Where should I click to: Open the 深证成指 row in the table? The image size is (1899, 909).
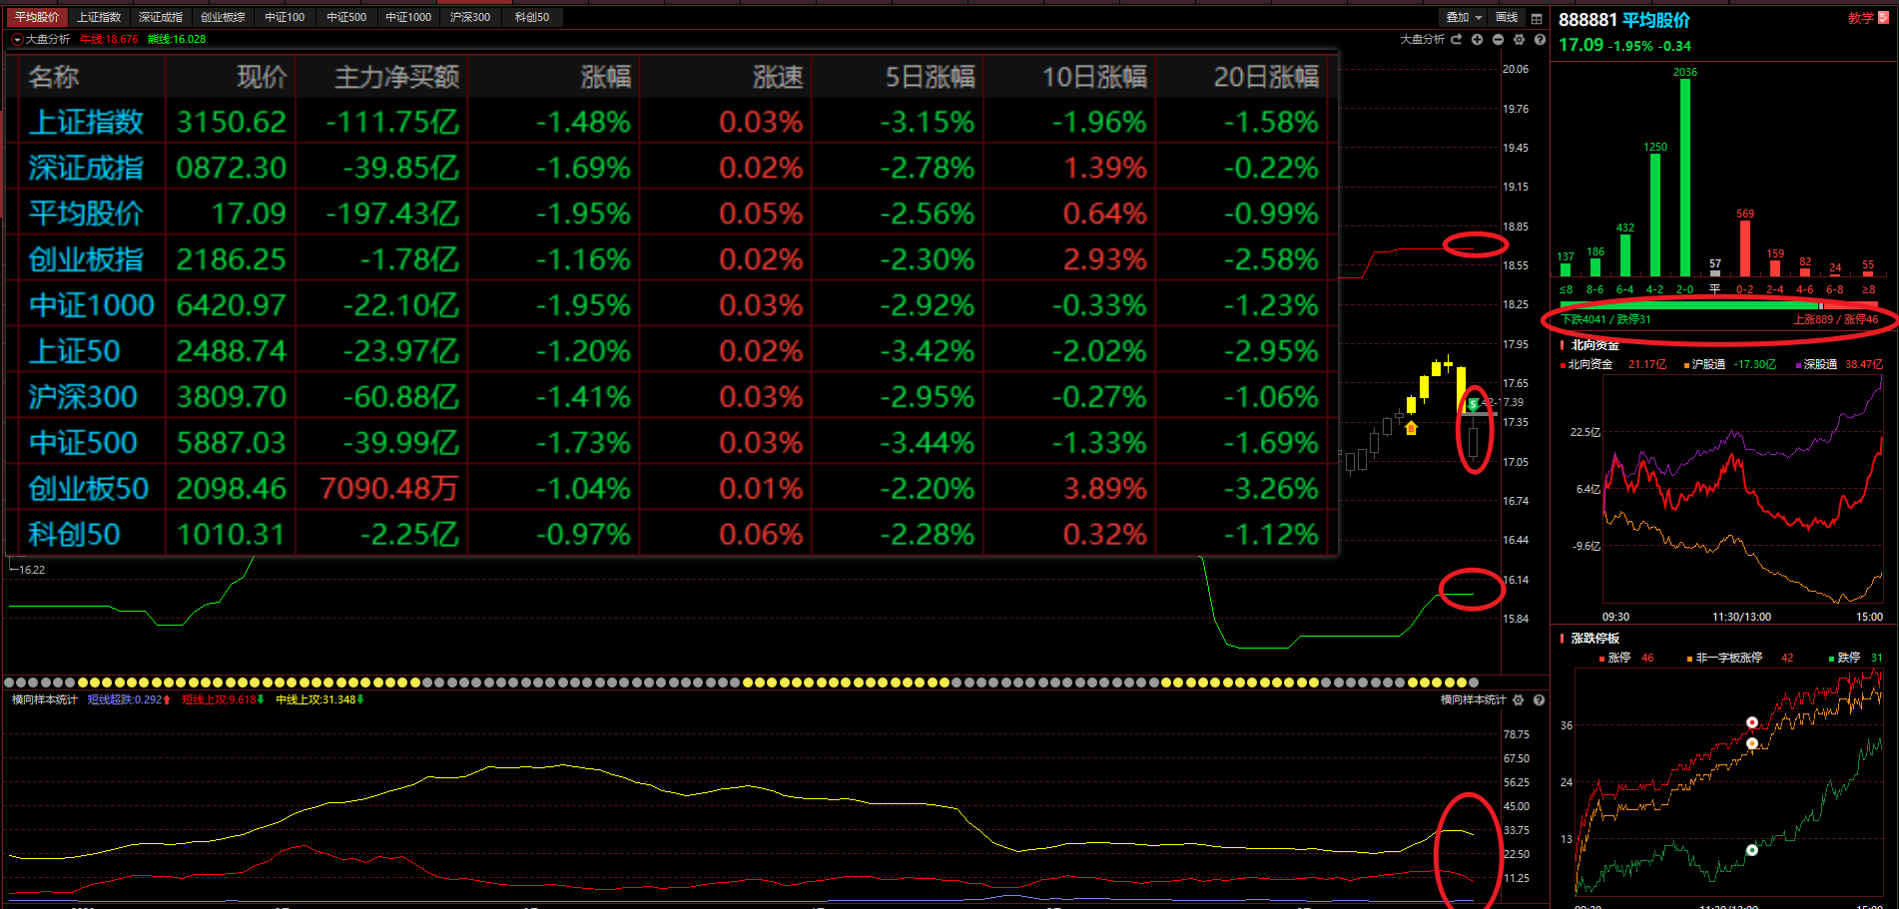(x=672, y=168)
